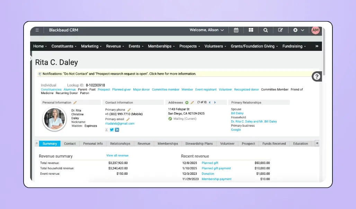This screenshot has width=356, height=209.
Task: Open spouse Bill Daley link
Action: click(x=237, y=113)
